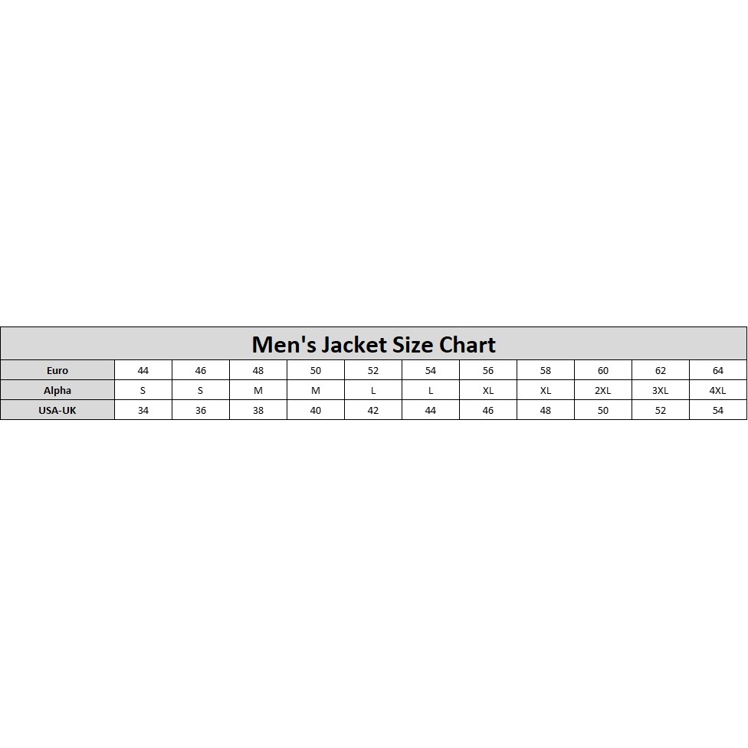The width and height of the screenshot is (748, 748).
Task: Select the Euro row header cell
Action: [x=57, y=370]
